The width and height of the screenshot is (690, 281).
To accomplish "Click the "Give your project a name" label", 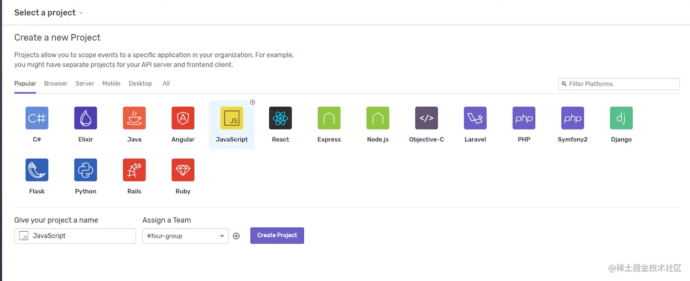I will pos(56,220).
